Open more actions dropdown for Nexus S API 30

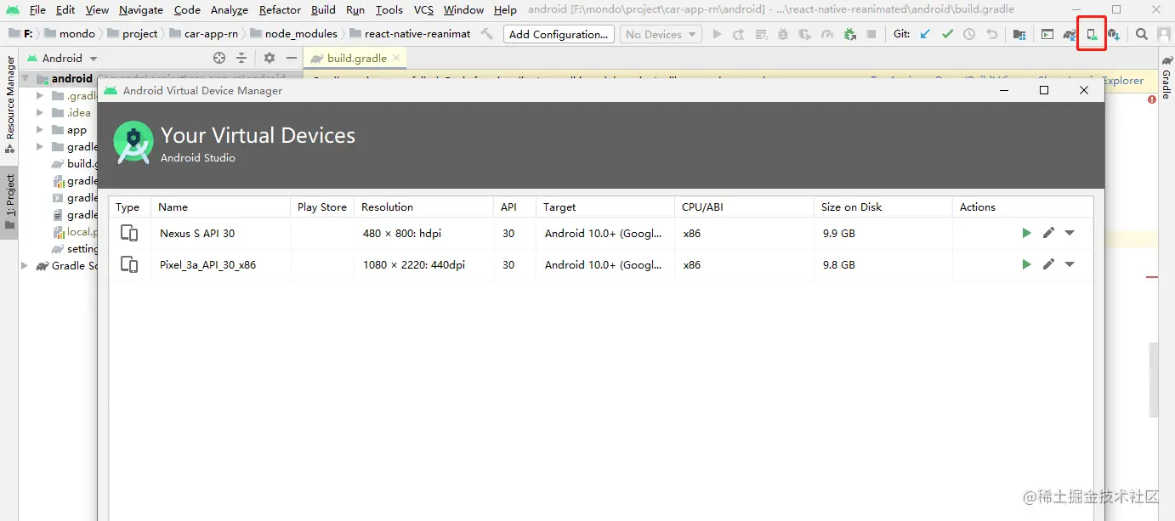(x=1070, y=233)
